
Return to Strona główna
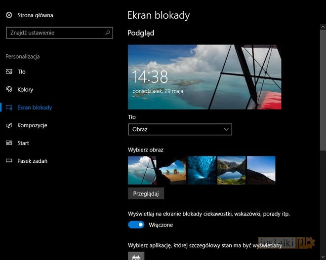(35, 15)
